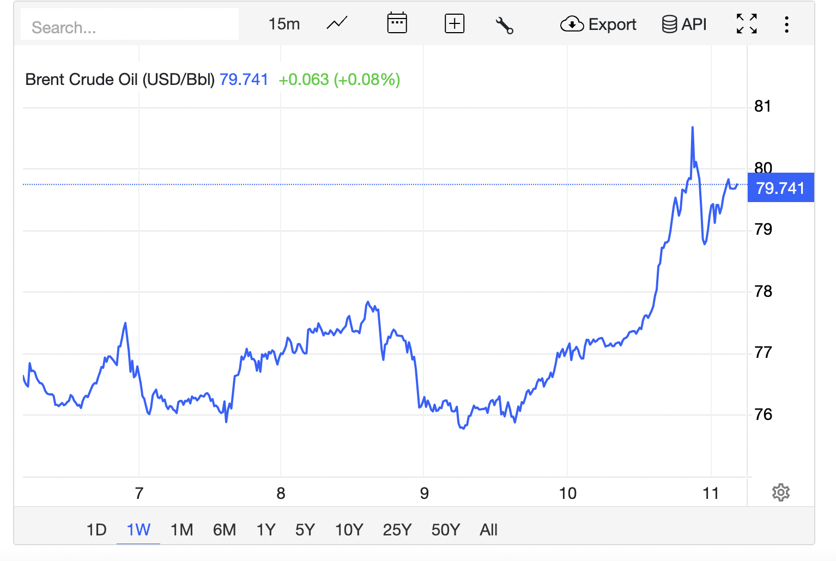Click the +0.063 (+0.08%) change value
The height and width of the screenshot is (561, 836).
(x=340, y=80)
